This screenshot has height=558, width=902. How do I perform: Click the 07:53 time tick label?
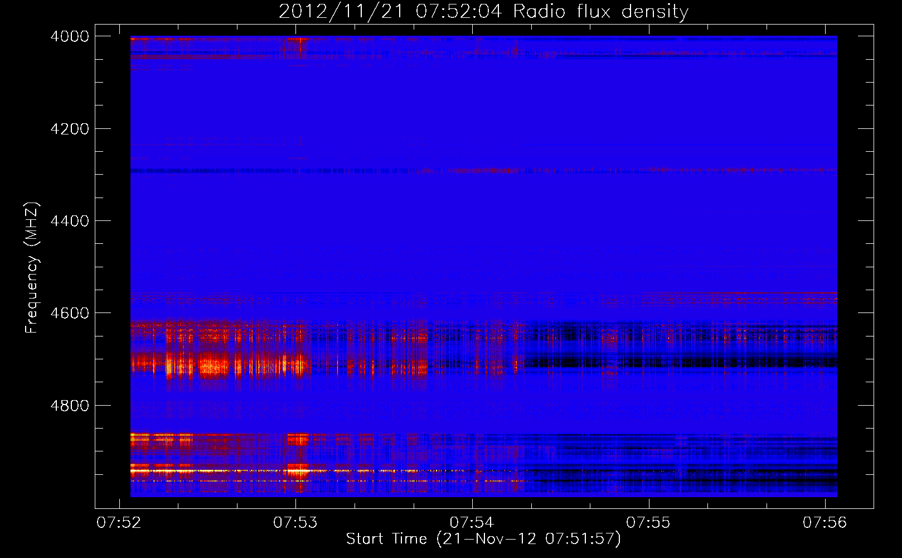(295, 523)
